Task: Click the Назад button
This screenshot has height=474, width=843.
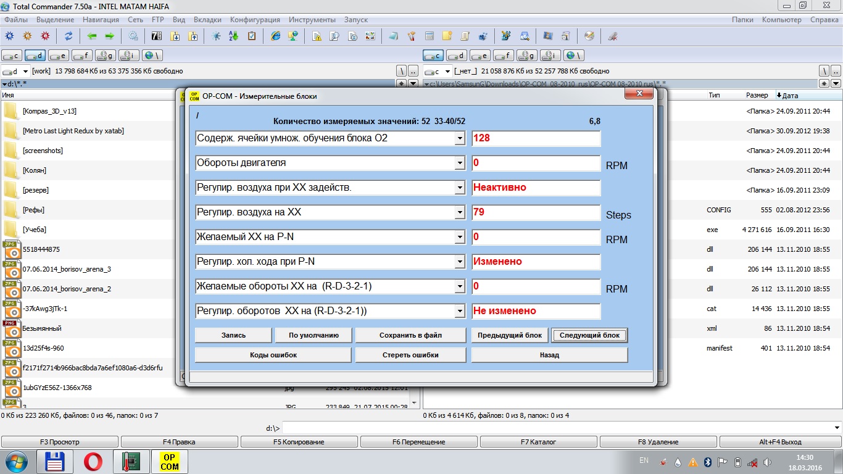Action: point(549,355)
